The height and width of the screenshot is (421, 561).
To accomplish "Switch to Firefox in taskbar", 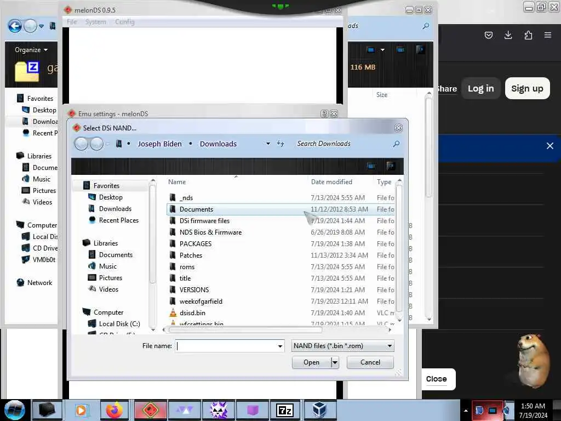I will tap(114, 410).
